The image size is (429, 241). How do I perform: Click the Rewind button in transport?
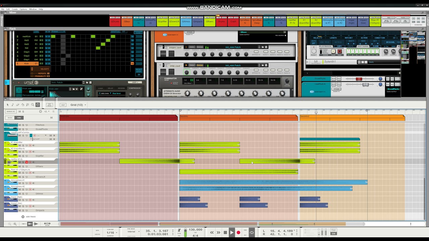[212, 232]
